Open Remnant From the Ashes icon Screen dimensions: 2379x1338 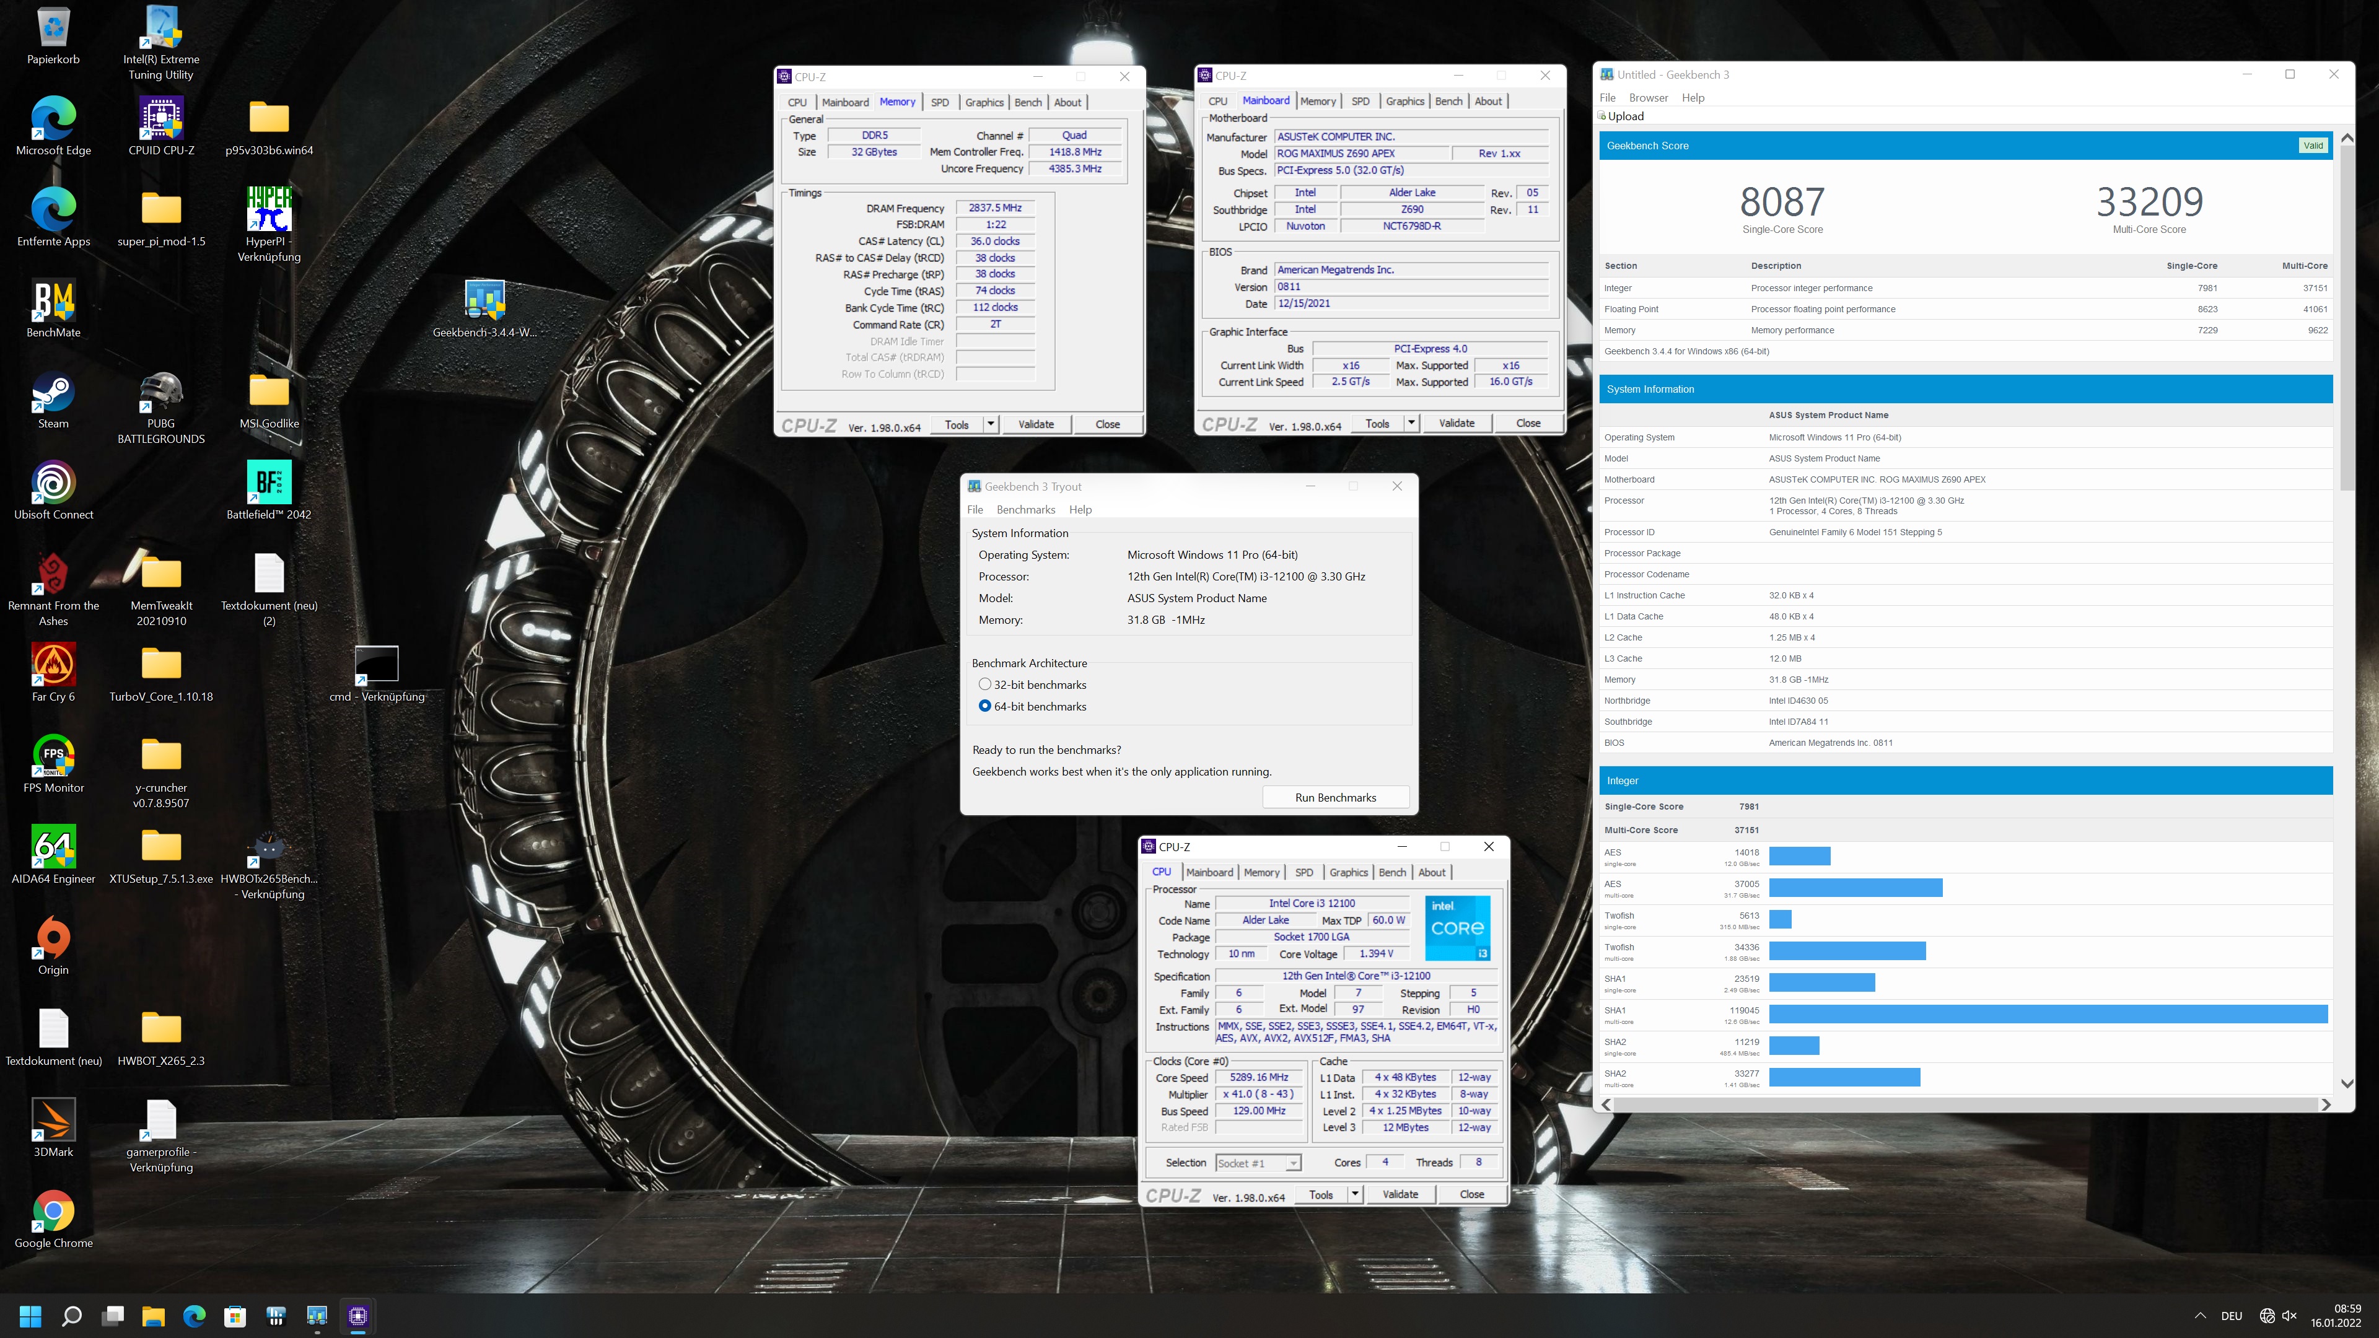[x=53, y=589]
